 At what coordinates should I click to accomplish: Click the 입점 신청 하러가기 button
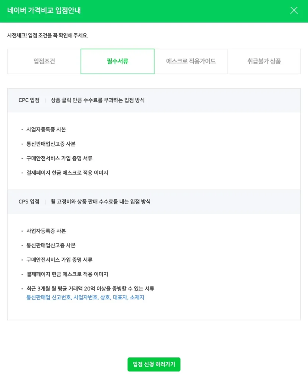[x=154, y=364]
